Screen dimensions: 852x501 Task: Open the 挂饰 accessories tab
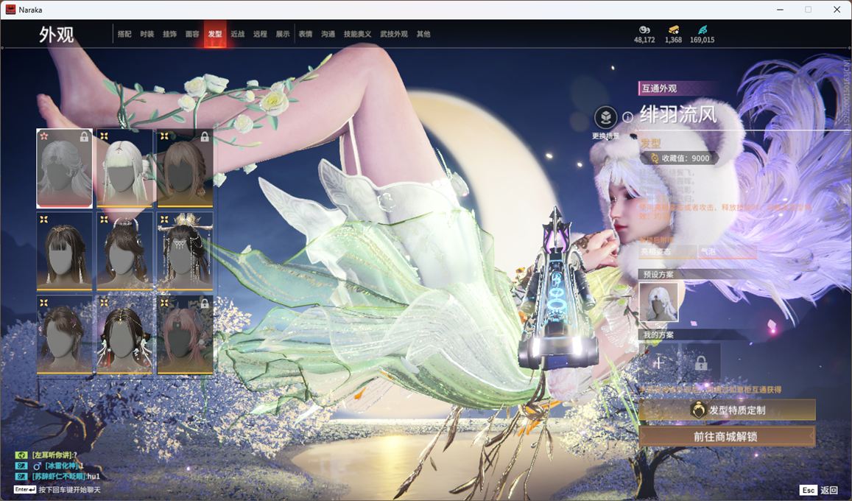[169, 34]
